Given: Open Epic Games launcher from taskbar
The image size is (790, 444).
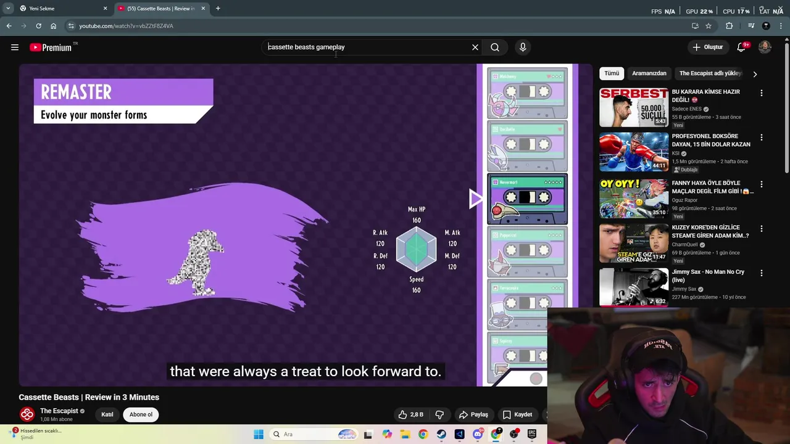Looking at the screenshot, I should tap(532, 434).
